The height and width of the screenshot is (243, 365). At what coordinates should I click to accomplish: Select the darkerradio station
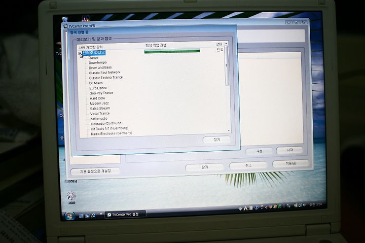(x=99, y=119)
